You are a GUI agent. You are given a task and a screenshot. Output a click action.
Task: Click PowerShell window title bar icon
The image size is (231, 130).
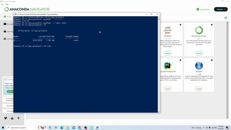[15, 14]
